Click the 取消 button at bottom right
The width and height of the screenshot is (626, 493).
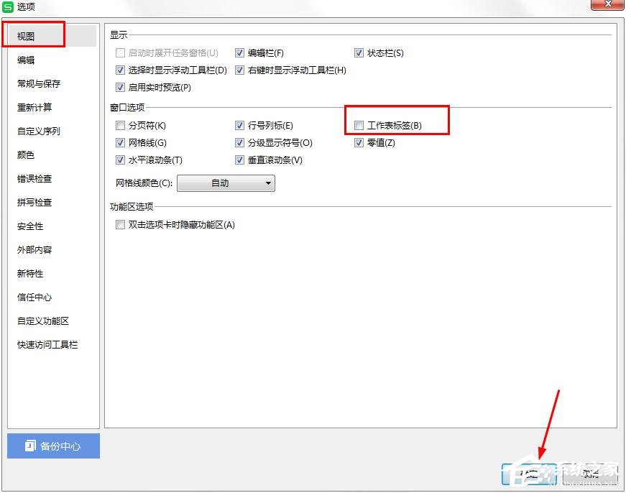(x=589, y=474)
